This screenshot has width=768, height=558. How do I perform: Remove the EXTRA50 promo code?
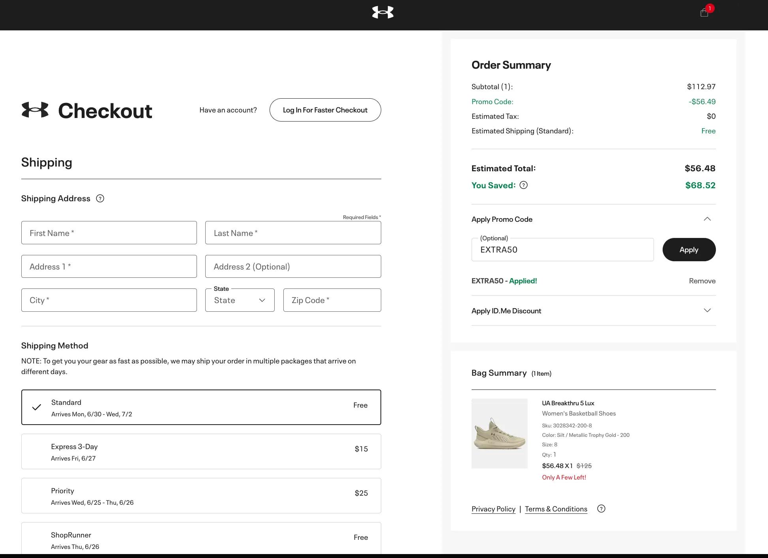702,281
